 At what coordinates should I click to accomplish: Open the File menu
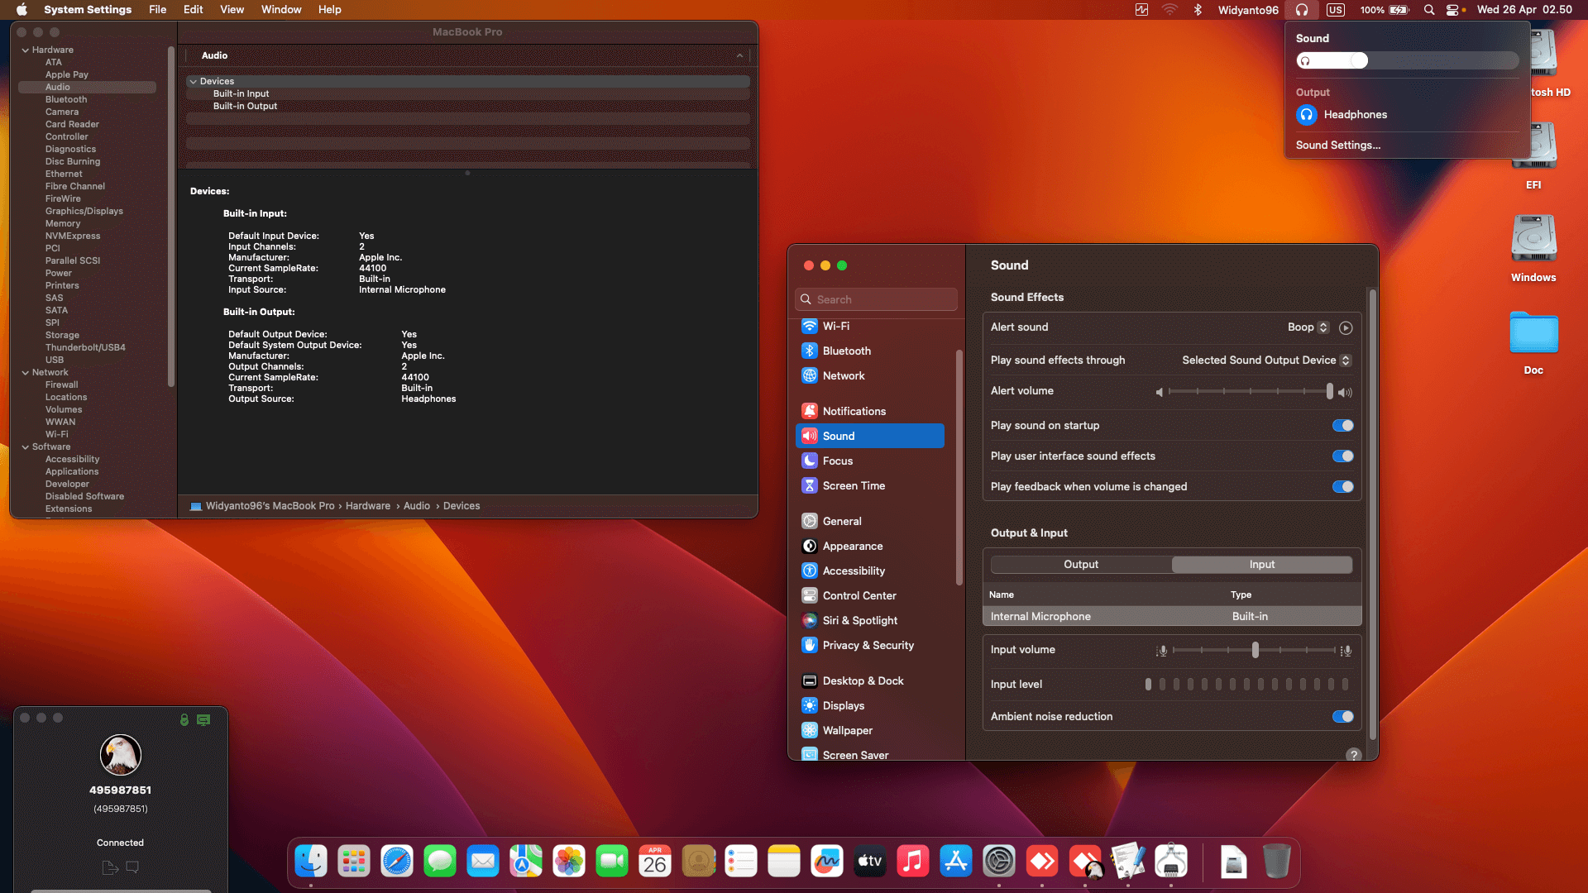pos(157,10)
